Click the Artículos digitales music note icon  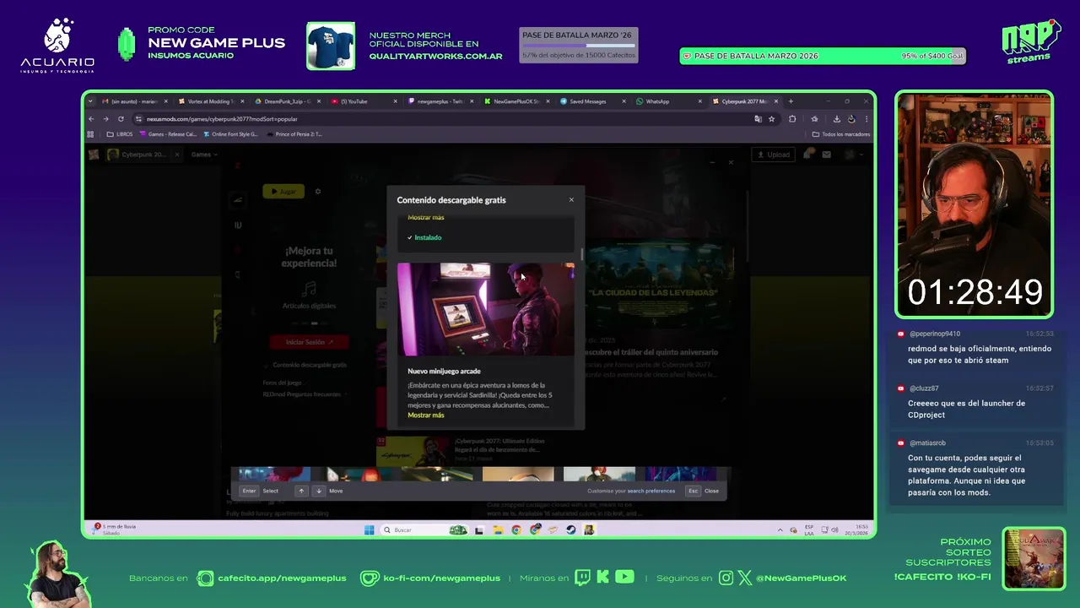click(310, 290)
